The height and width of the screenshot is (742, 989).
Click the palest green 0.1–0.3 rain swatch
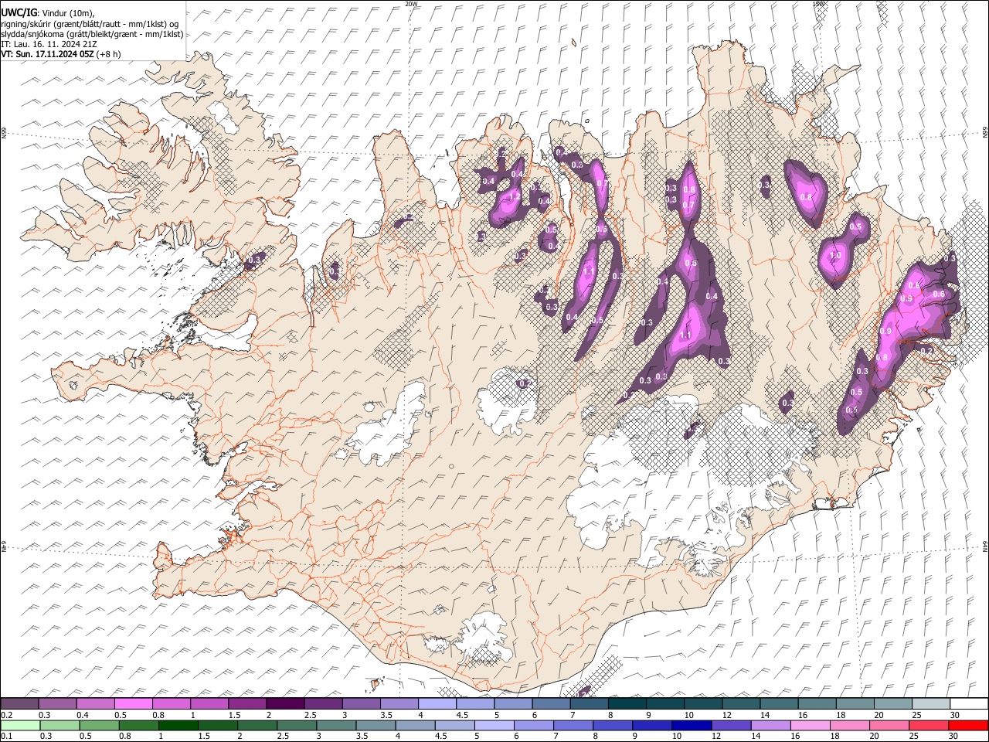tap(20, 725)
